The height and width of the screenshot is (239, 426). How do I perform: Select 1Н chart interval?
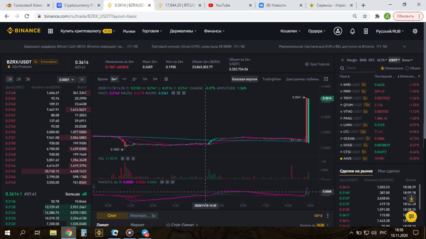point(145,79)
